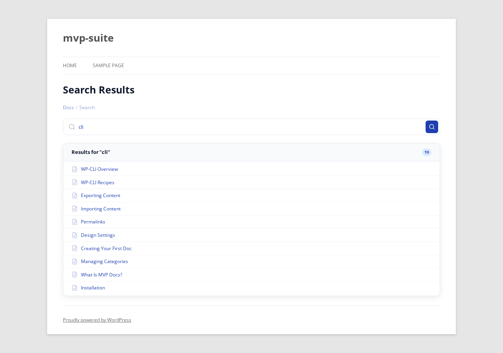The image size is (503, 353).
Task: Open the Creating Your First Doc result
Action: tap(106, 248)
